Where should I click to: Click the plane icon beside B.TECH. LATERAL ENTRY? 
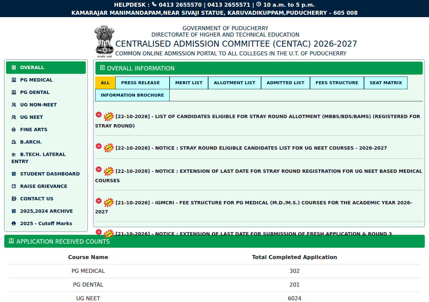coord(14,154)
